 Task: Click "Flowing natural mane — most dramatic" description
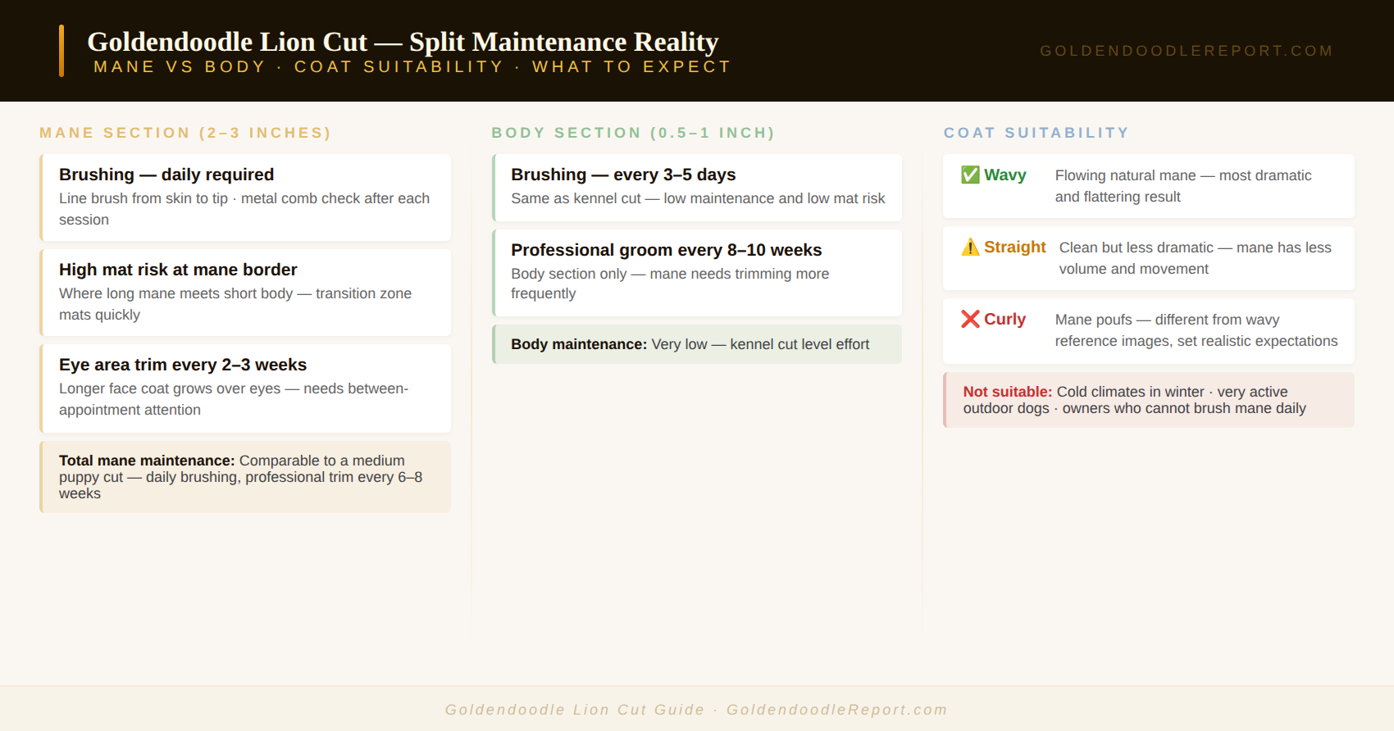pyautogui.click(x=1183, y=186)
